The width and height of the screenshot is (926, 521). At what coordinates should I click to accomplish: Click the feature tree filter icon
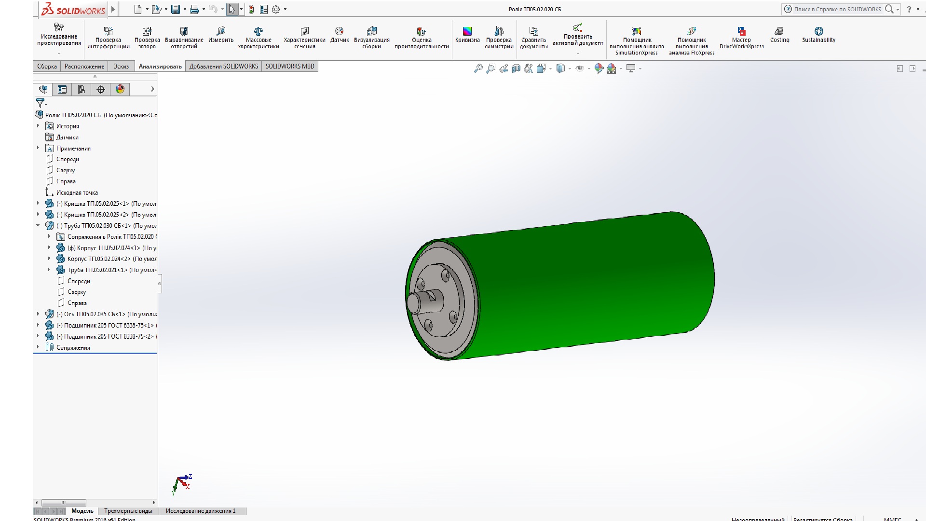[x=41, y=103]
